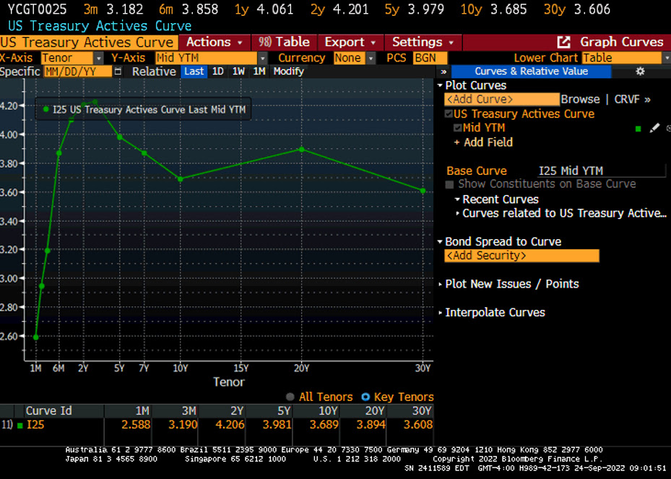
Task: Click the green I25 legend marker in table
Action: (x=20, y=425)
